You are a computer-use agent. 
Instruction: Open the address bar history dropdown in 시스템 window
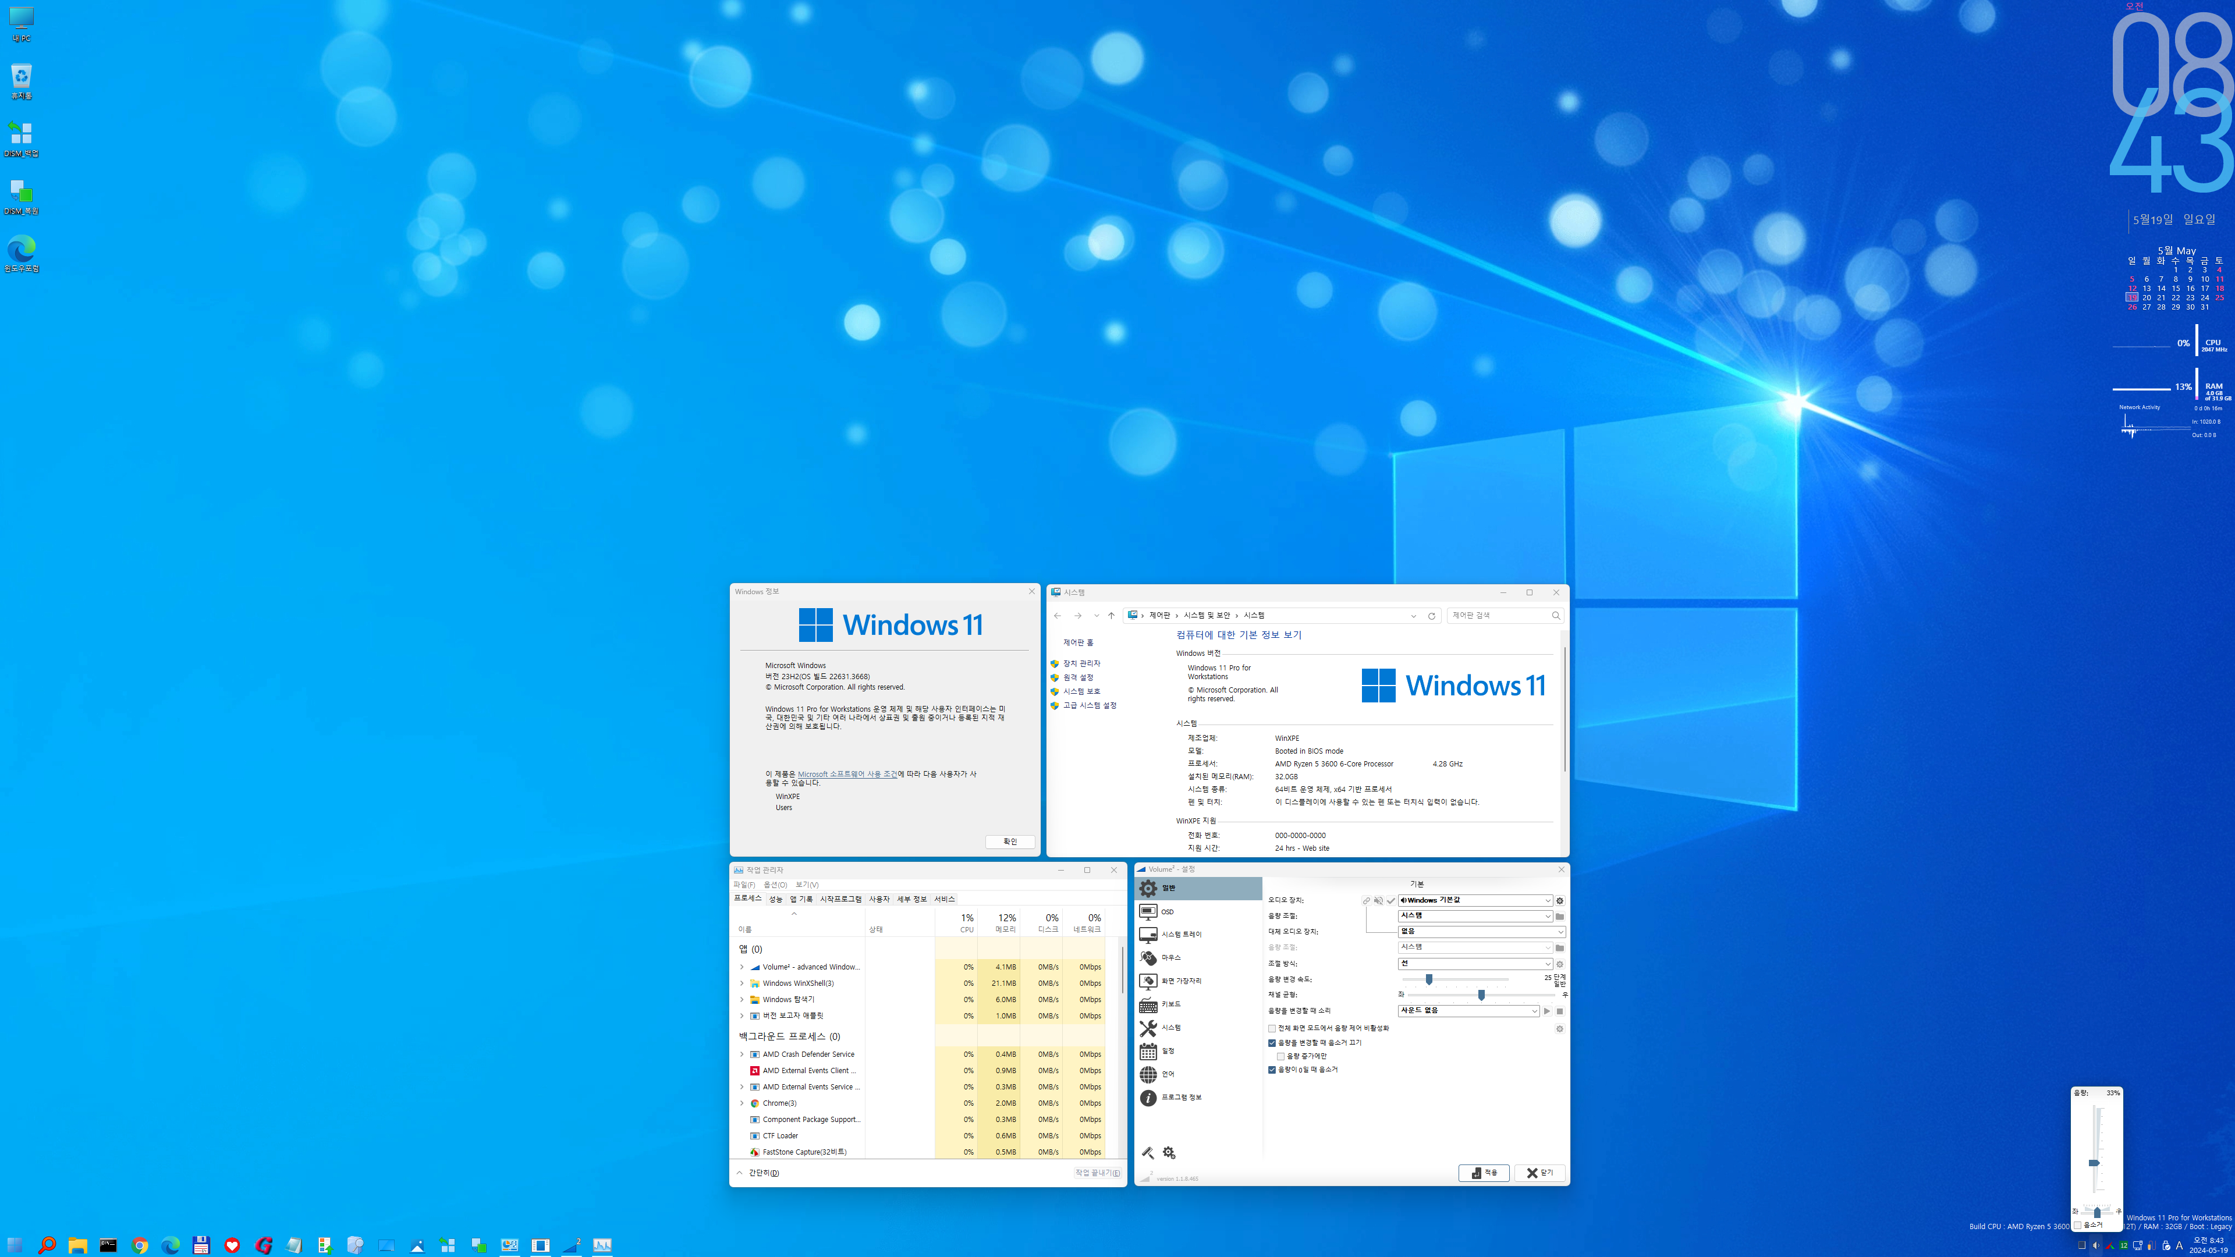[1413, 616]
